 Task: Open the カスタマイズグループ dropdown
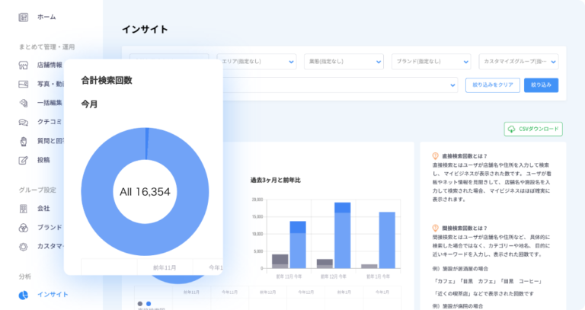pyautogui.click(x=519, y=61)
